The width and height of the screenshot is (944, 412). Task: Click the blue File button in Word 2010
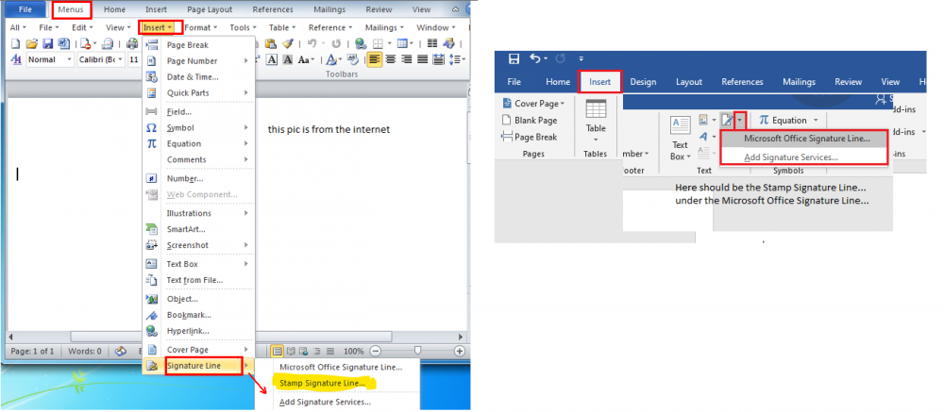coord(25,9)
